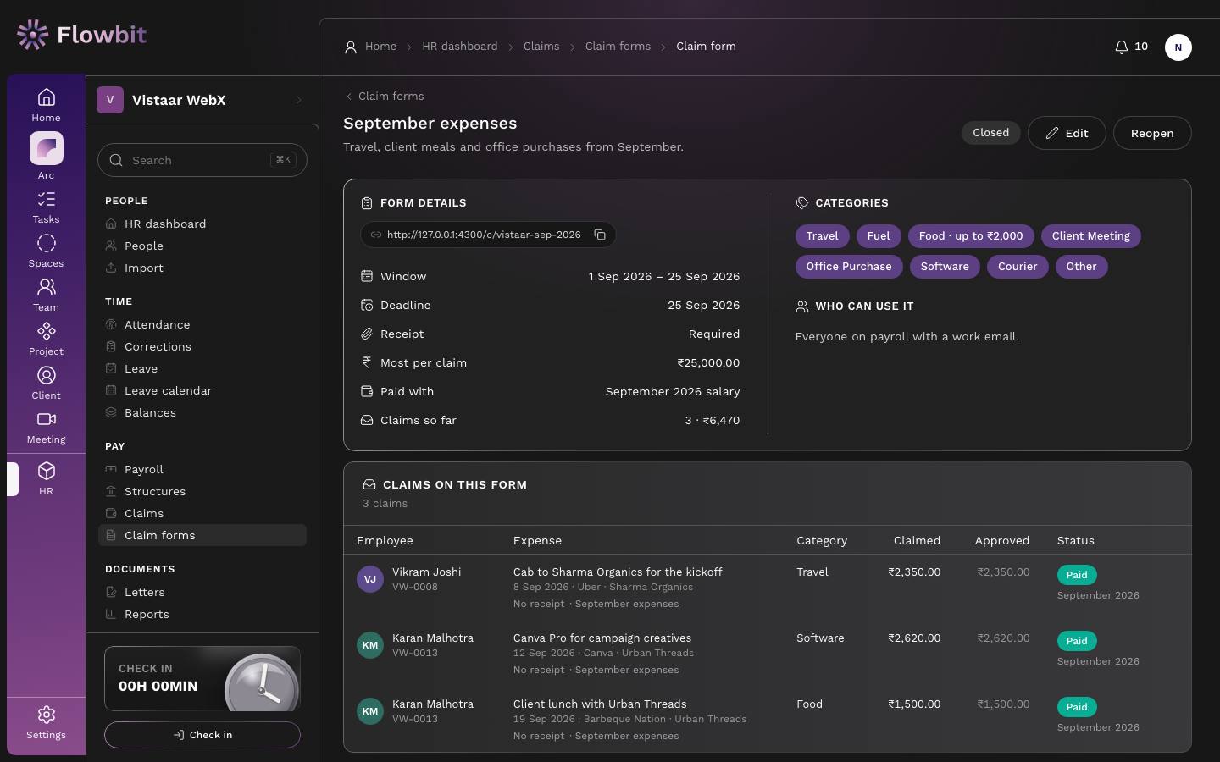
Task: Open Client in the left rail
Action: pyautogui.click(x=47, y=384)
